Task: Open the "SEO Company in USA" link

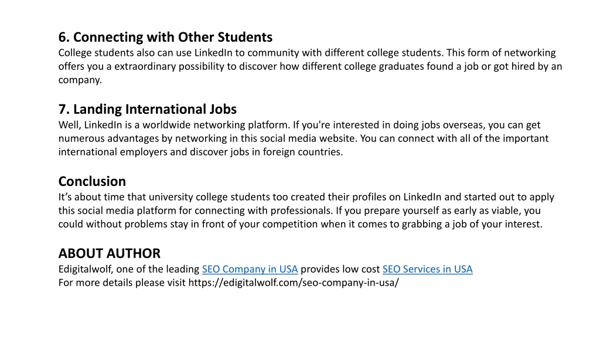Action: click(250, 269)
